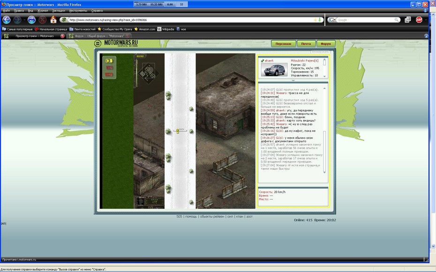
Task: Click the green Форум button on the page
Action: [x=326, y=44]
